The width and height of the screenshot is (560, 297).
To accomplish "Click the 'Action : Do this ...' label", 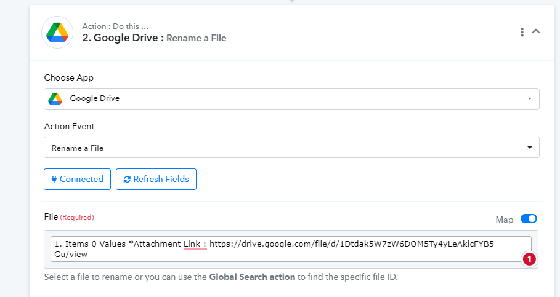I will pos(115,26).
